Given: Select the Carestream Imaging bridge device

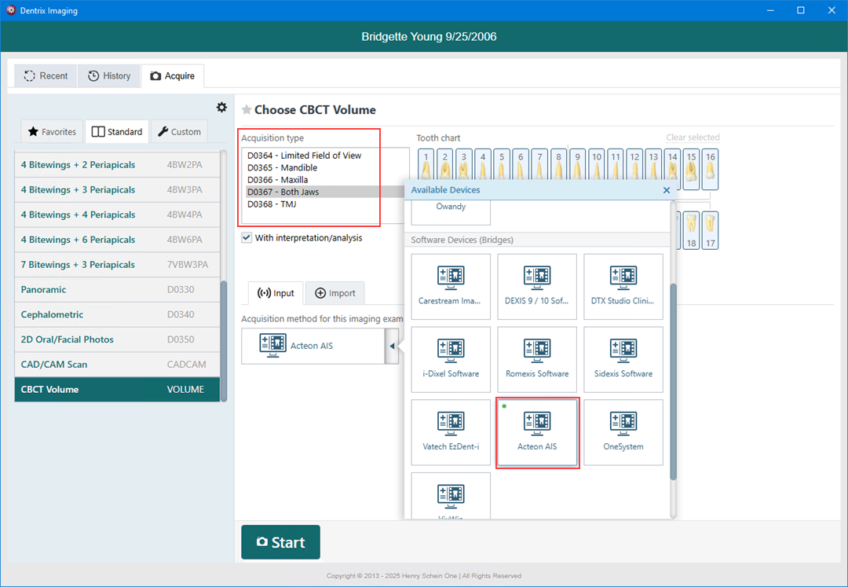Looking at the screenshot, I should [x=451, y=286].
